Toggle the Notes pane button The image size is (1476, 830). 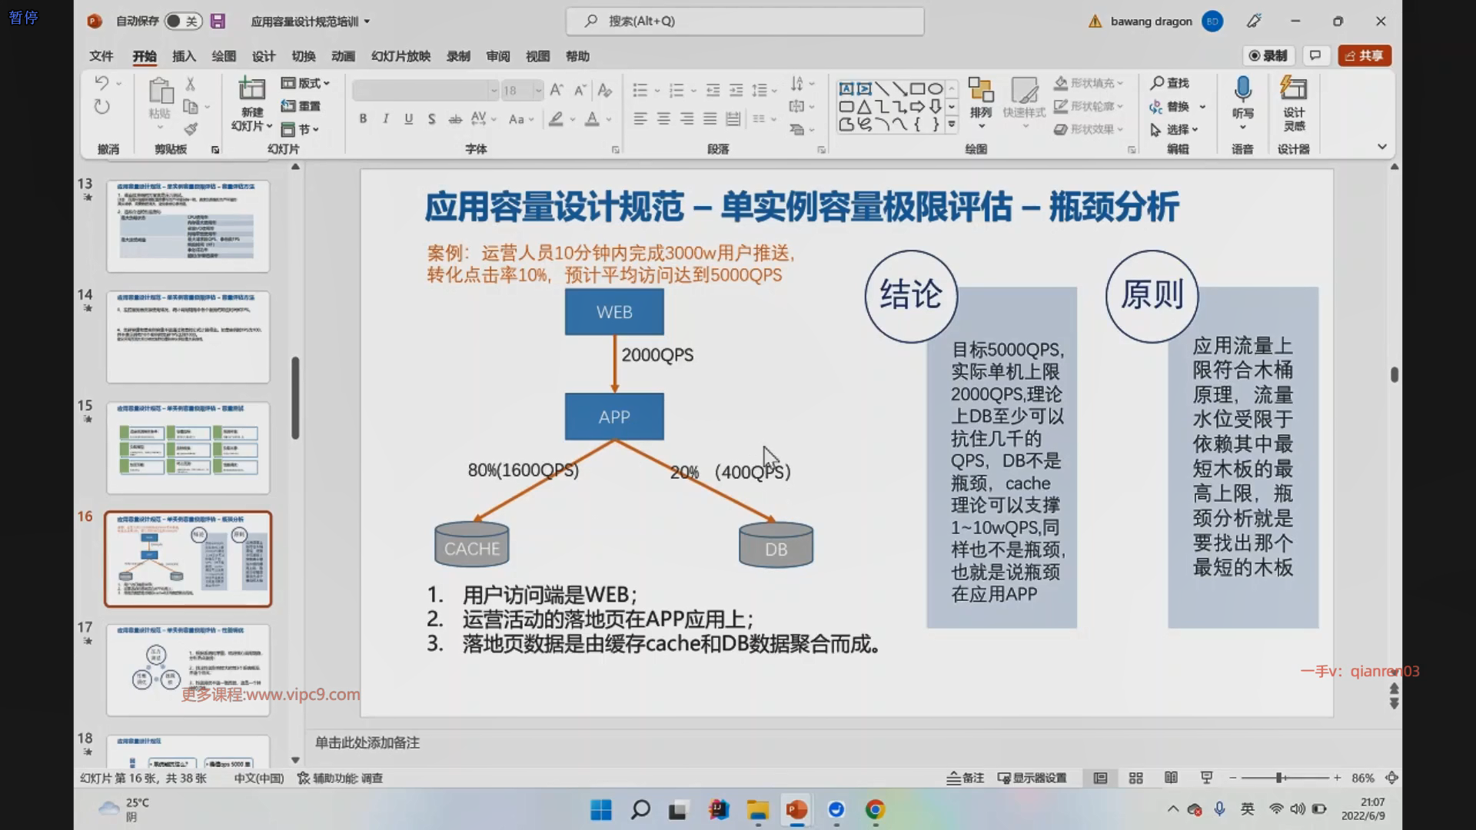click(966, 778)
